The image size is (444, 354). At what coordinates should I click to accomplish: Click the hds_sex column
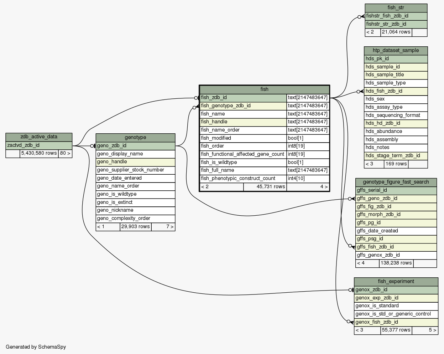[x=396, y=99]
